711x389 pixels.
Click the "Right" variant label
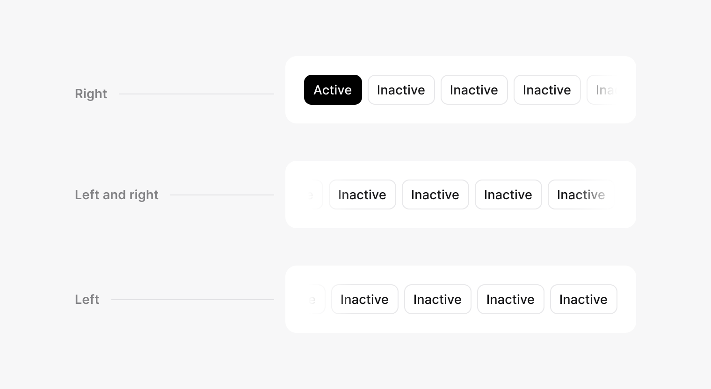[x=91, y=94]
